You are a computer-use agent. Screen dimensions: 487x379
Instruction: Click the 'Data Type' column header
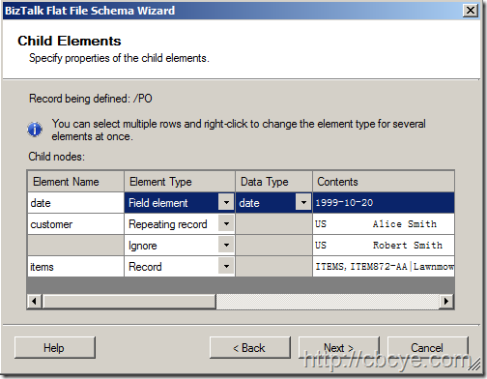click(x=273, y=182)
